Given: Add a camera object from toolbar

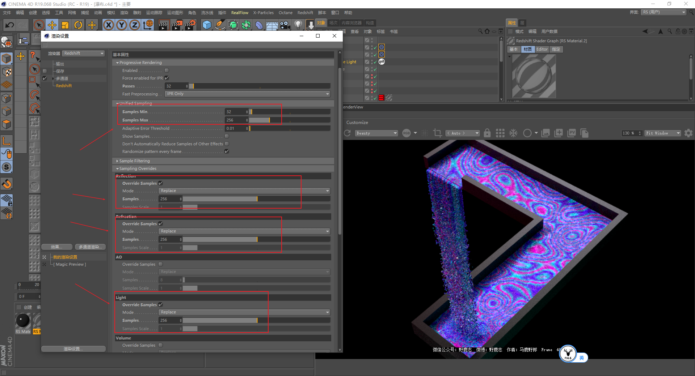Looking at the screenshot, I should pos(285,25).
